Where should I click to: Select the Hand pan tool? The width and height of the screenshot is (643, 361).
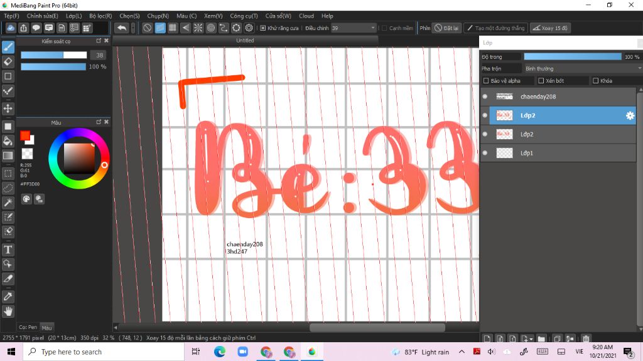8,311
